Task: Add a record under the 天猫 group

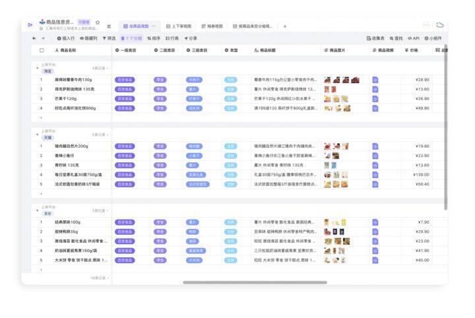Action: [41, 194]
